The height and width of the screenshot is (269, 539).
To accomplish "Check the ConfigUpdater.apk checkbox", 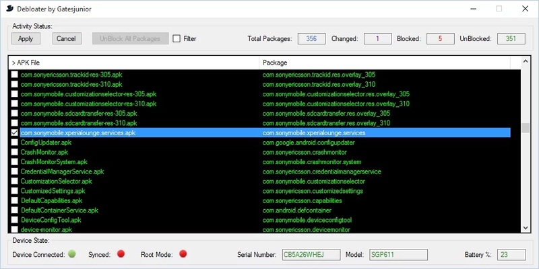I will [x=15, y=143].
